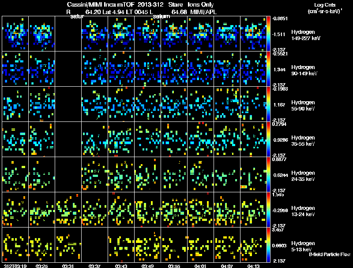Click the '0.6244' color scale value
Viewport: 353px width, 268px height.
(281, 175)
